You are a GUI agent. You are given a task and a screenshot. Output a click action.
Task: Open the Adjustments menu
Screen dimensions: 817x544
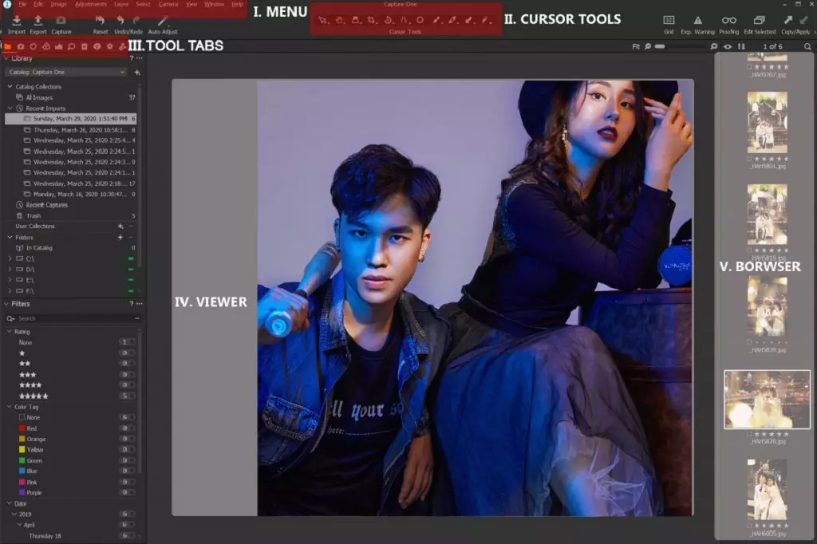pos(91,4)
